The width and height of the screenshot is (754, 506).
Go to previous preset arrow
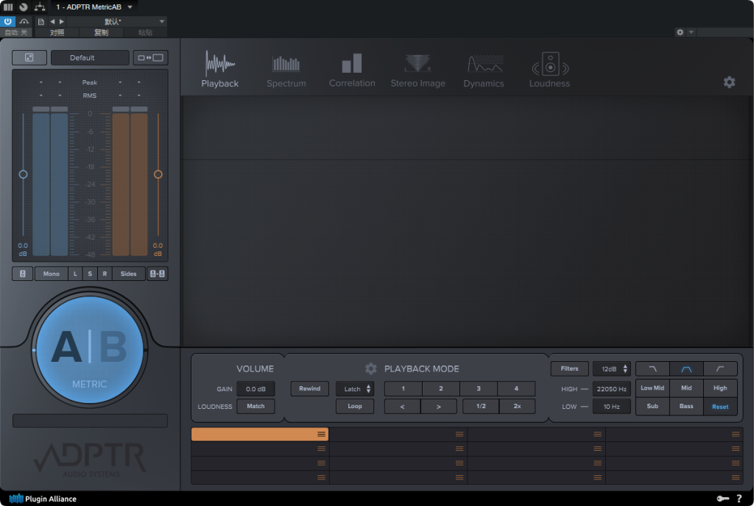[x=52, y=21]
